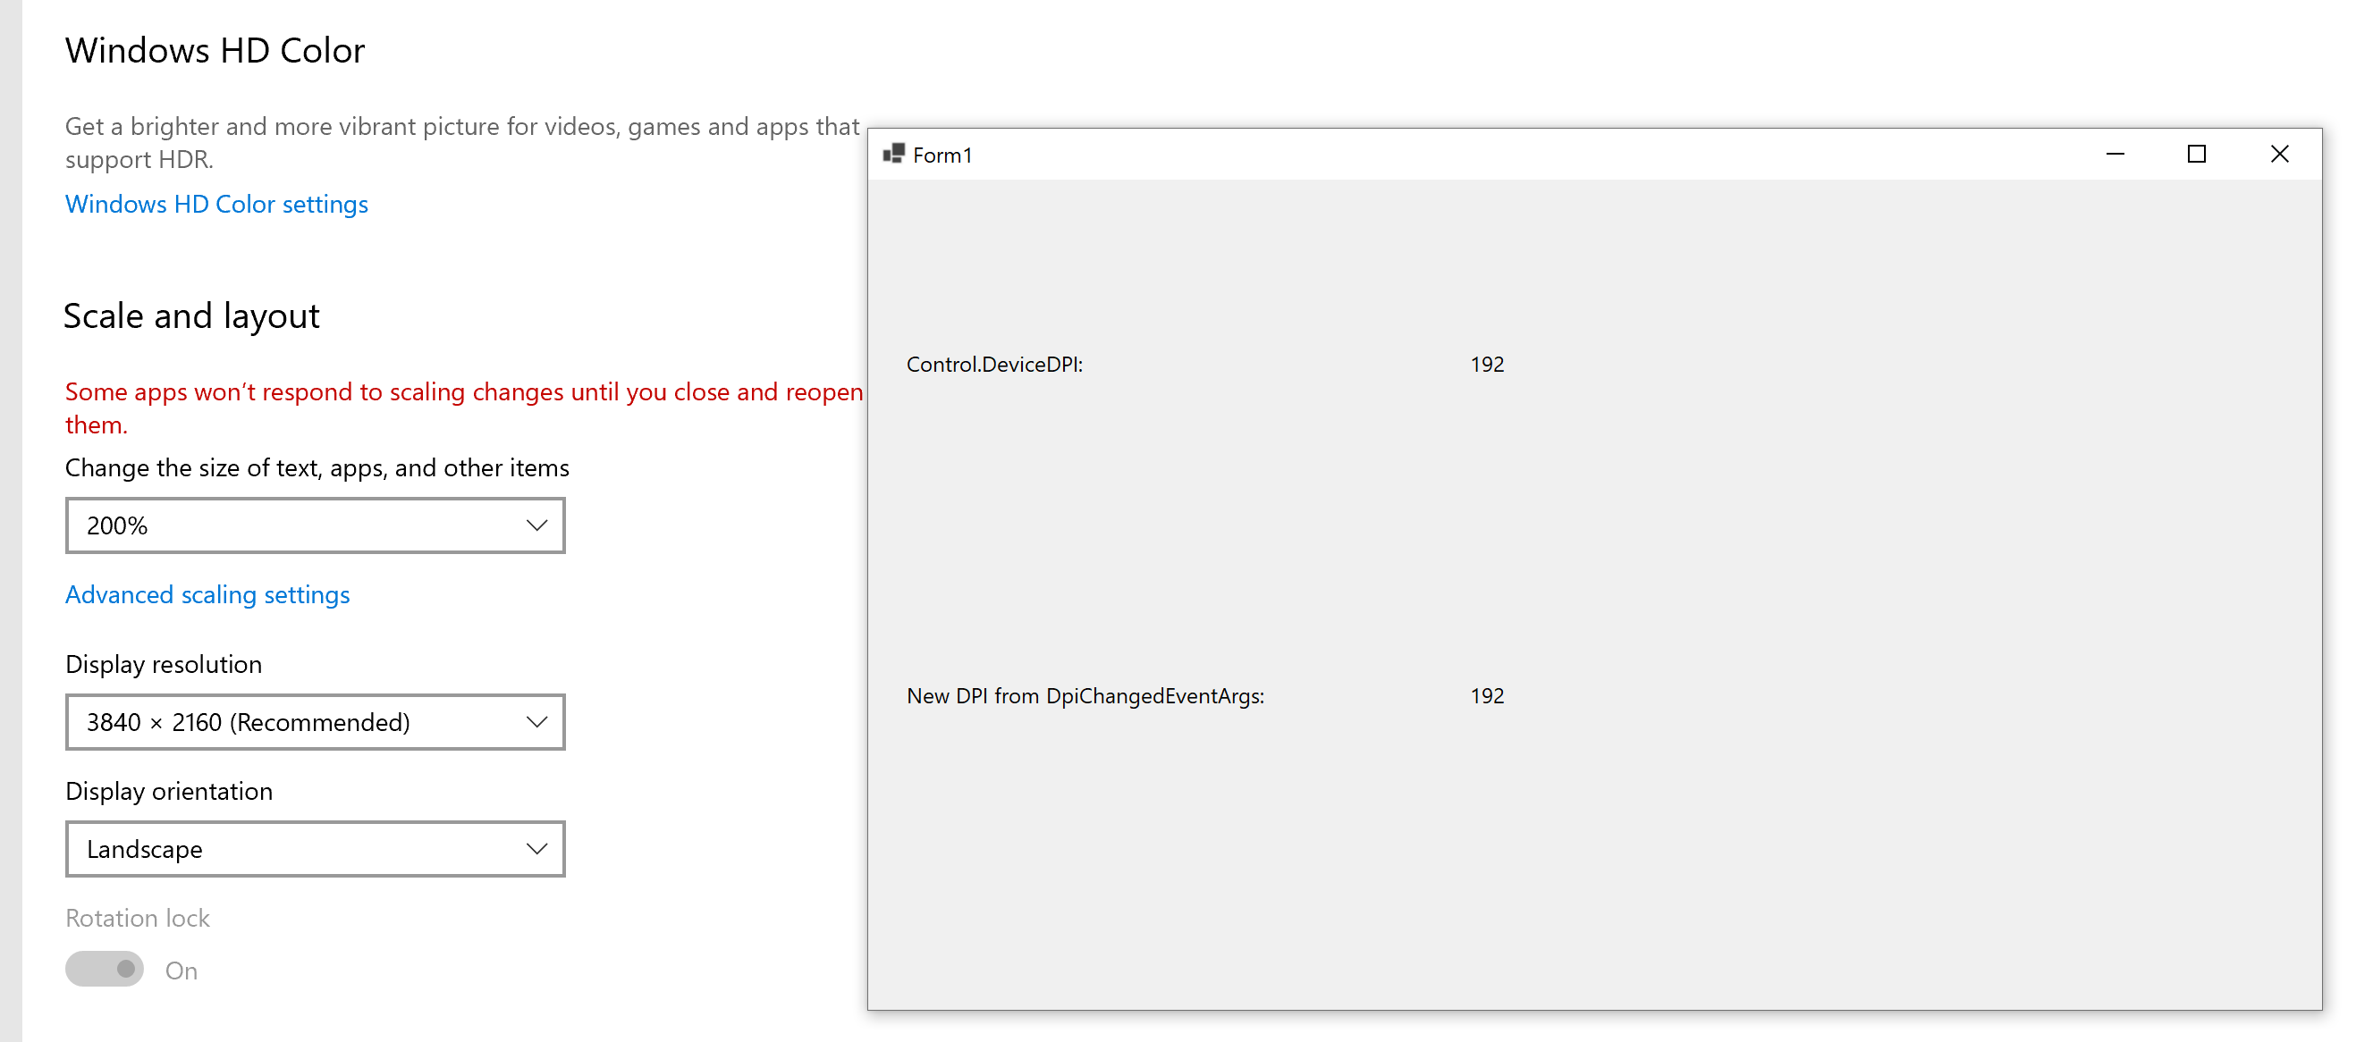Click the On label beside the Rotation lock switch

point(182,971)
